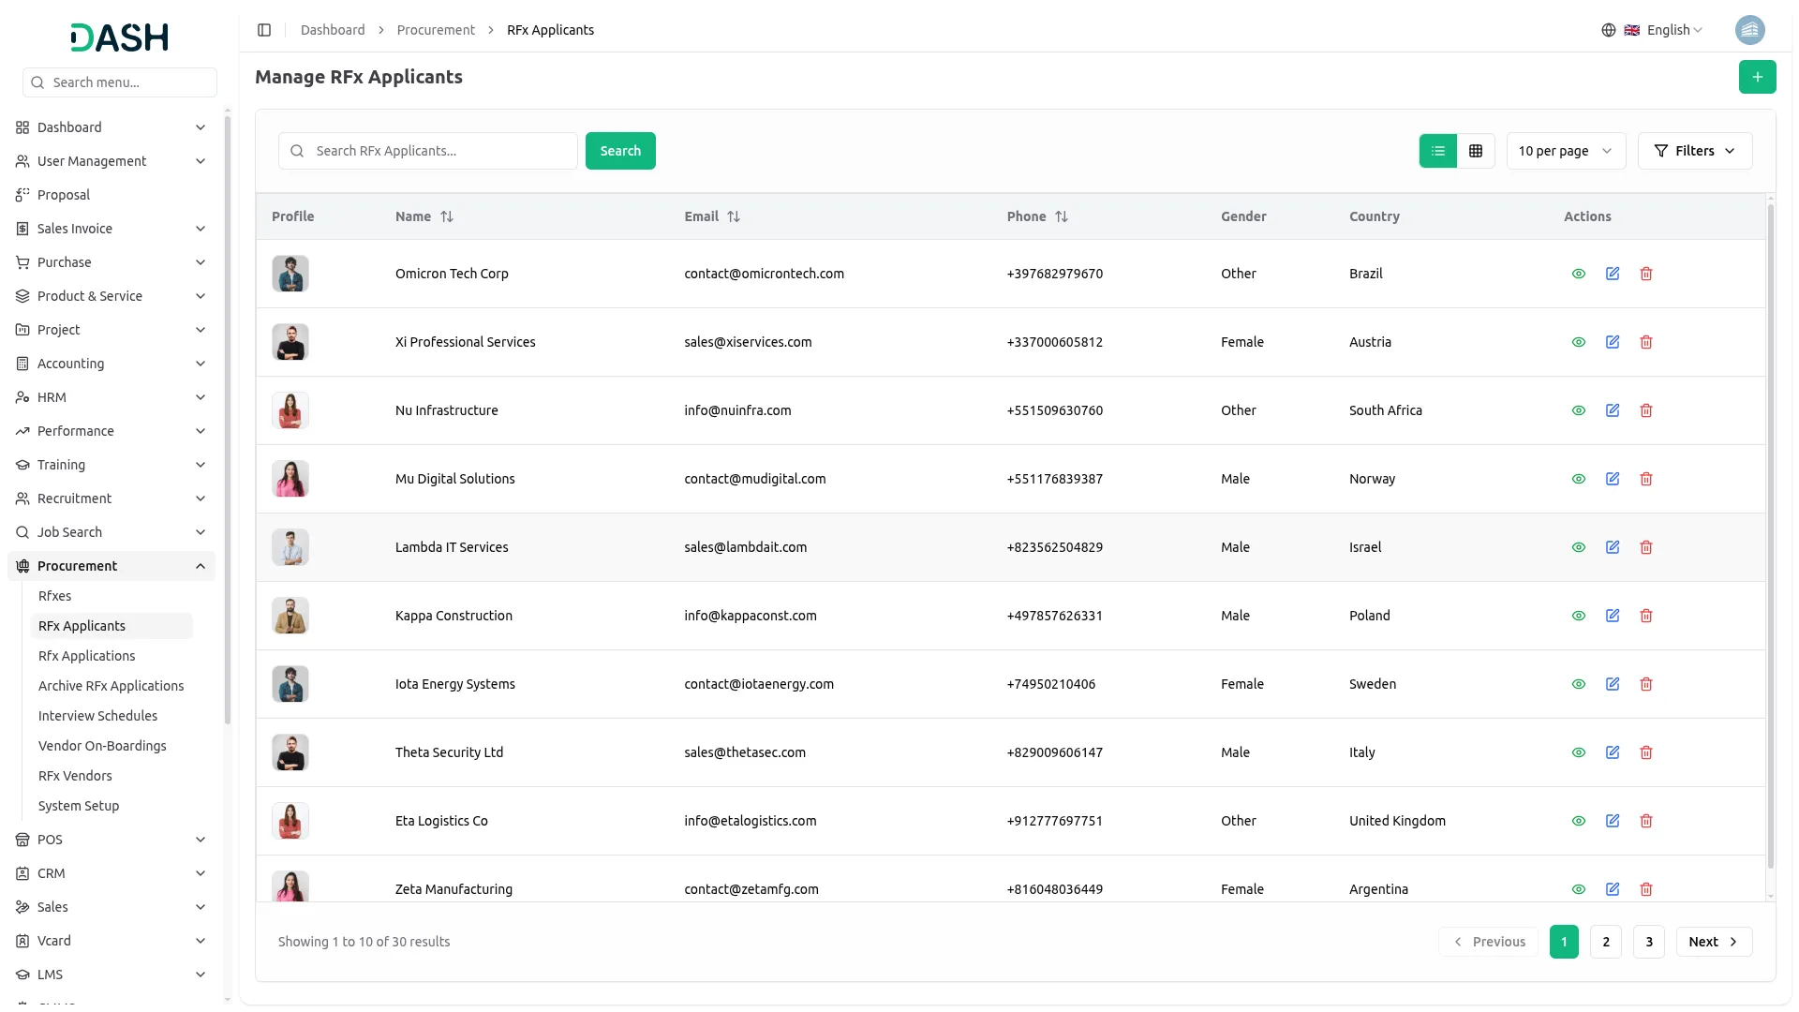Open the user avatar menu

pyautogui.click(x=1749, y=30)
